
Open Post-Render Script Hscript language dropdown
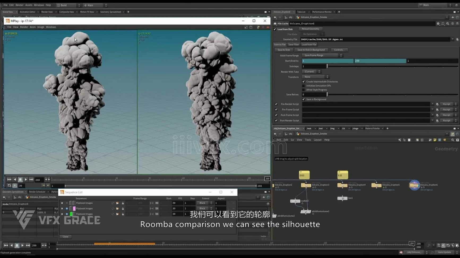coord(449,121)
